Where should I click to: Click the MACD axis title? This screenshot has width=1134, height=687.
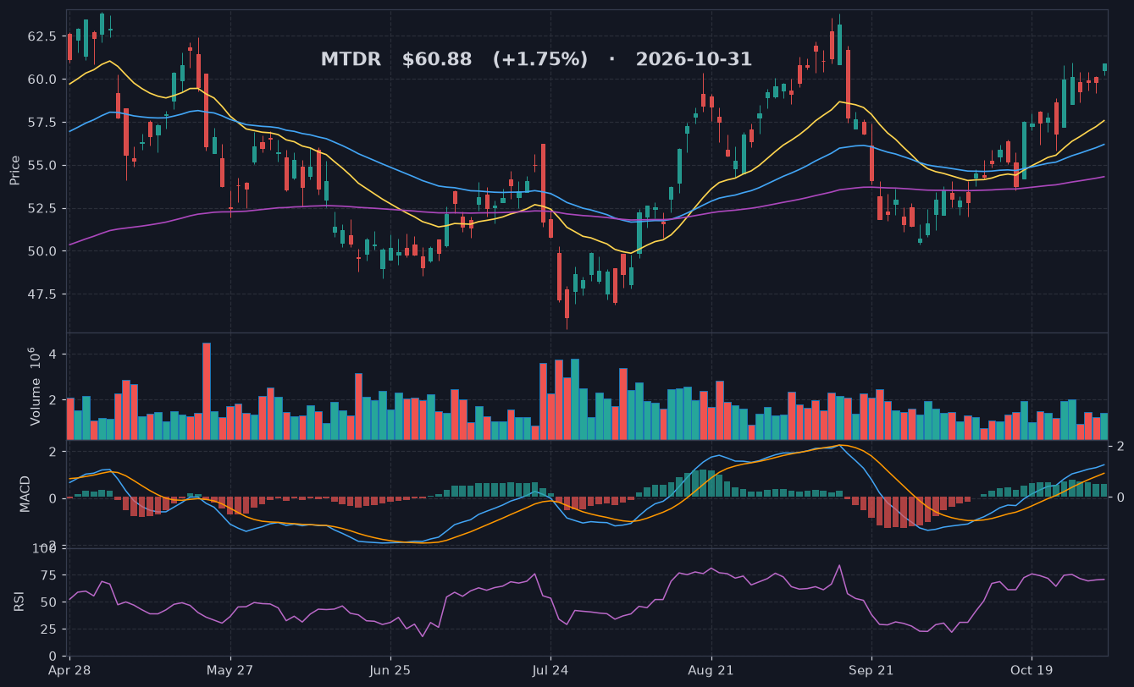click(25, 493)
